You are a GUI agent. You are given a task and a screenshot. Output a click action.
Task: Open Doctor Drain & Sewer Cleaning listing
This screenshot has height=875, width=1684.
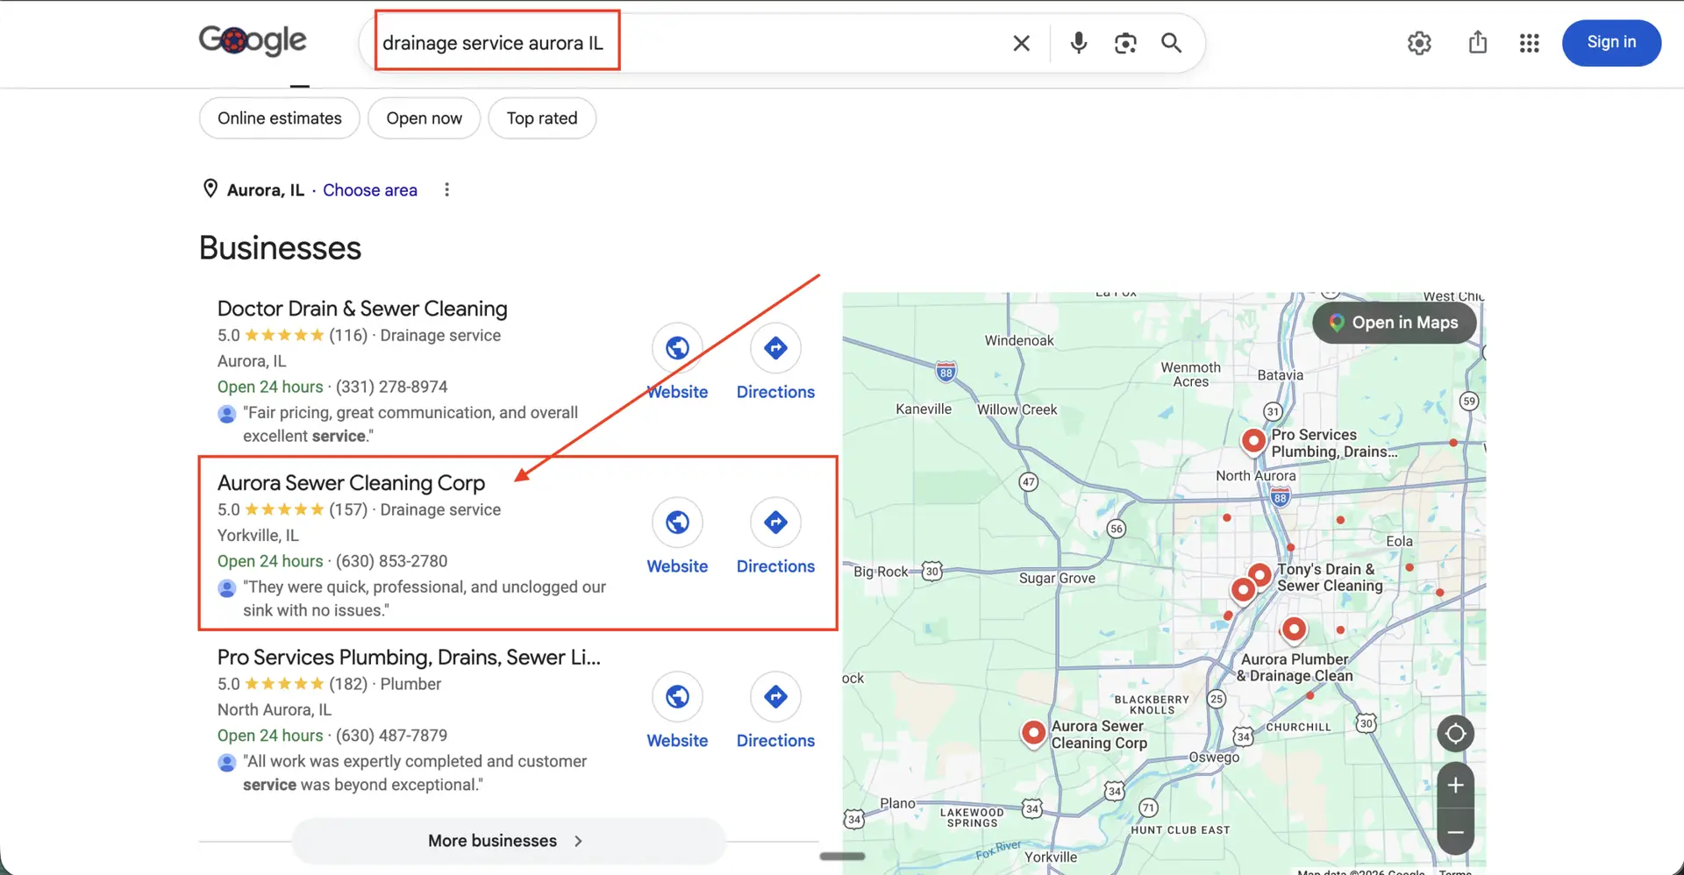coord(362,309)
